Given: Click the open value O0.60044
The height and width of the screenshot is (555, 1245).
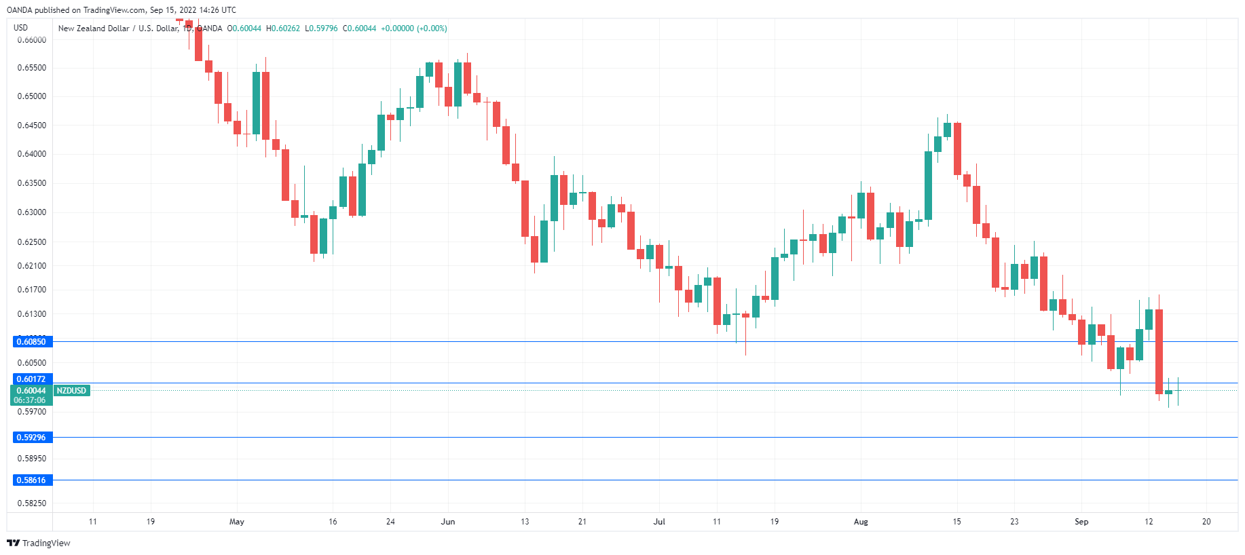Looking at the screenshot, I should (x=244, y=28).
